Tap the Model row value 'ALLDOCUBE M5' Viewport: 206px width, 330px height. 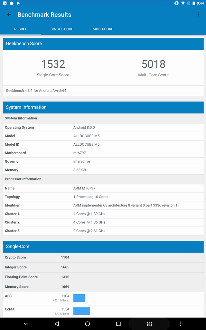86,136
